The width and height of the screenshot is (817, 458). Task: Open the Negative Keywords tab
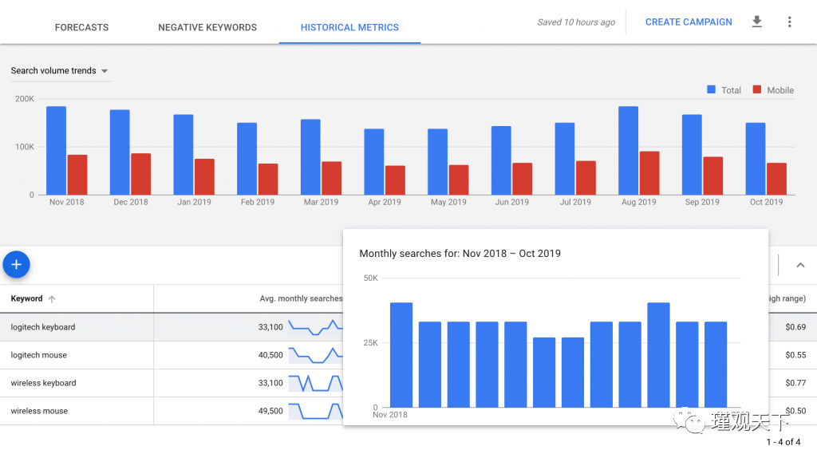coord(207,27)
